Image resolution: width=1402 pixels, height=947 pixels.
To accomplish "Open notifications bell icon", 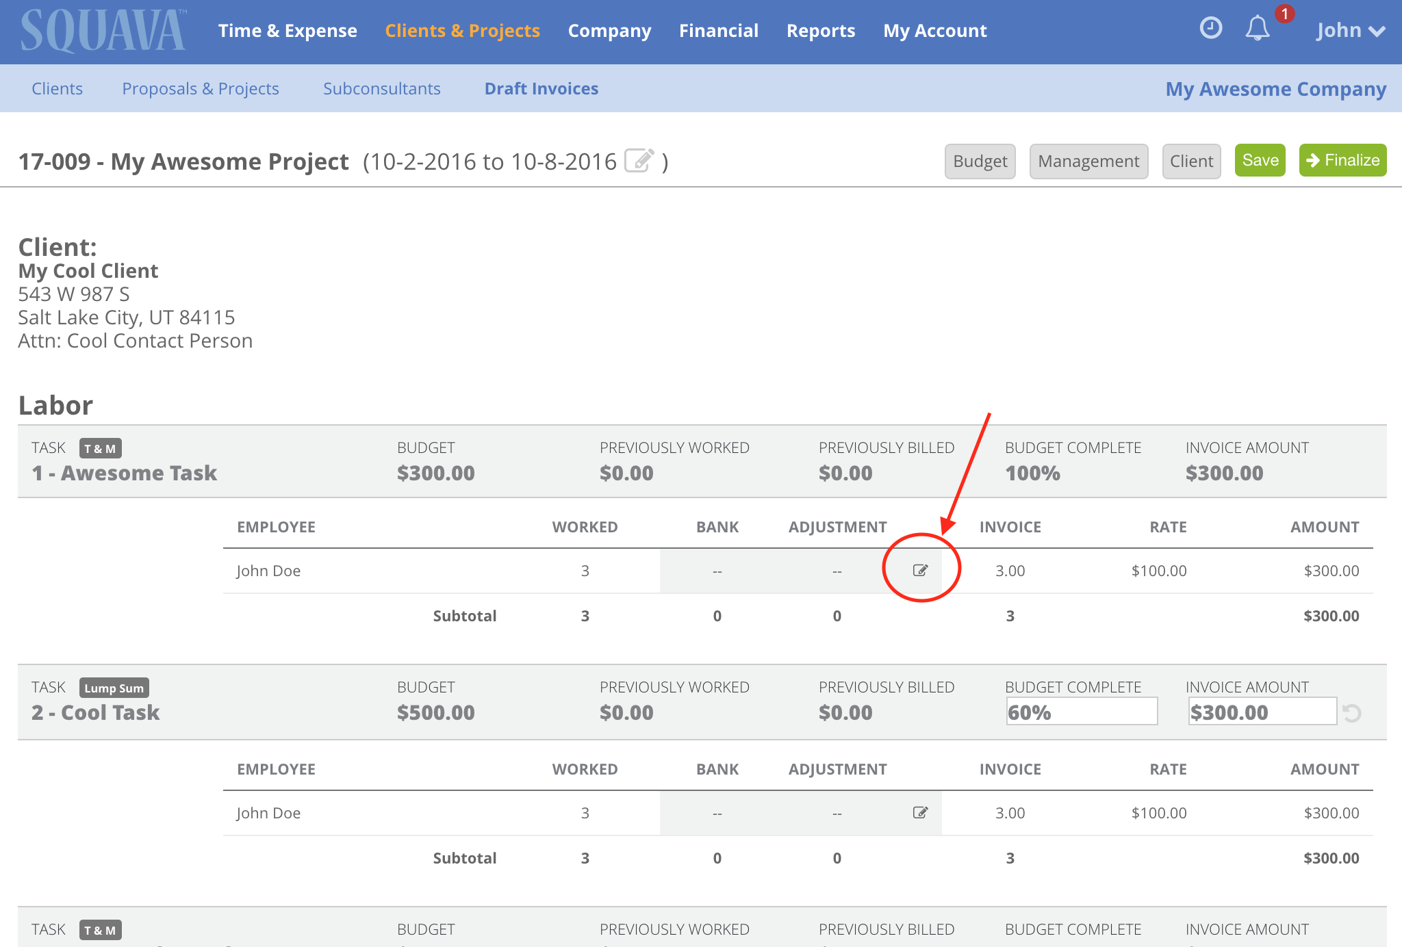I will coord(1257,29).
